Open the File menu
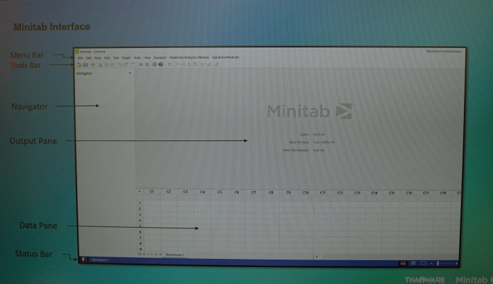Viewport: 493px width, 284px height. [x=80, y=58]
